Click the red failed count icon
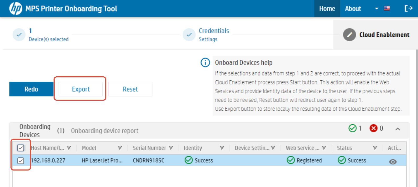The height and width of the screenshot is (187, 418). tap(373, 128)
